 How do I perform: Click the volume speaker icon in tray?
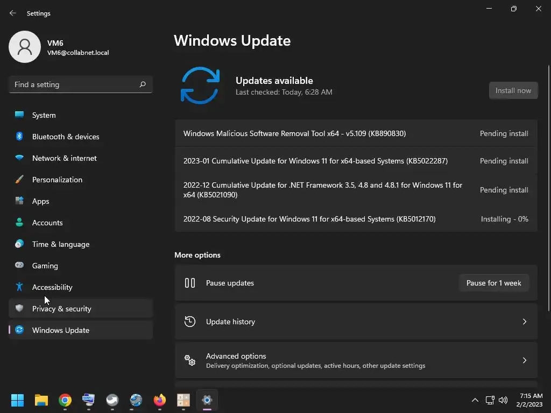point(503,400)
